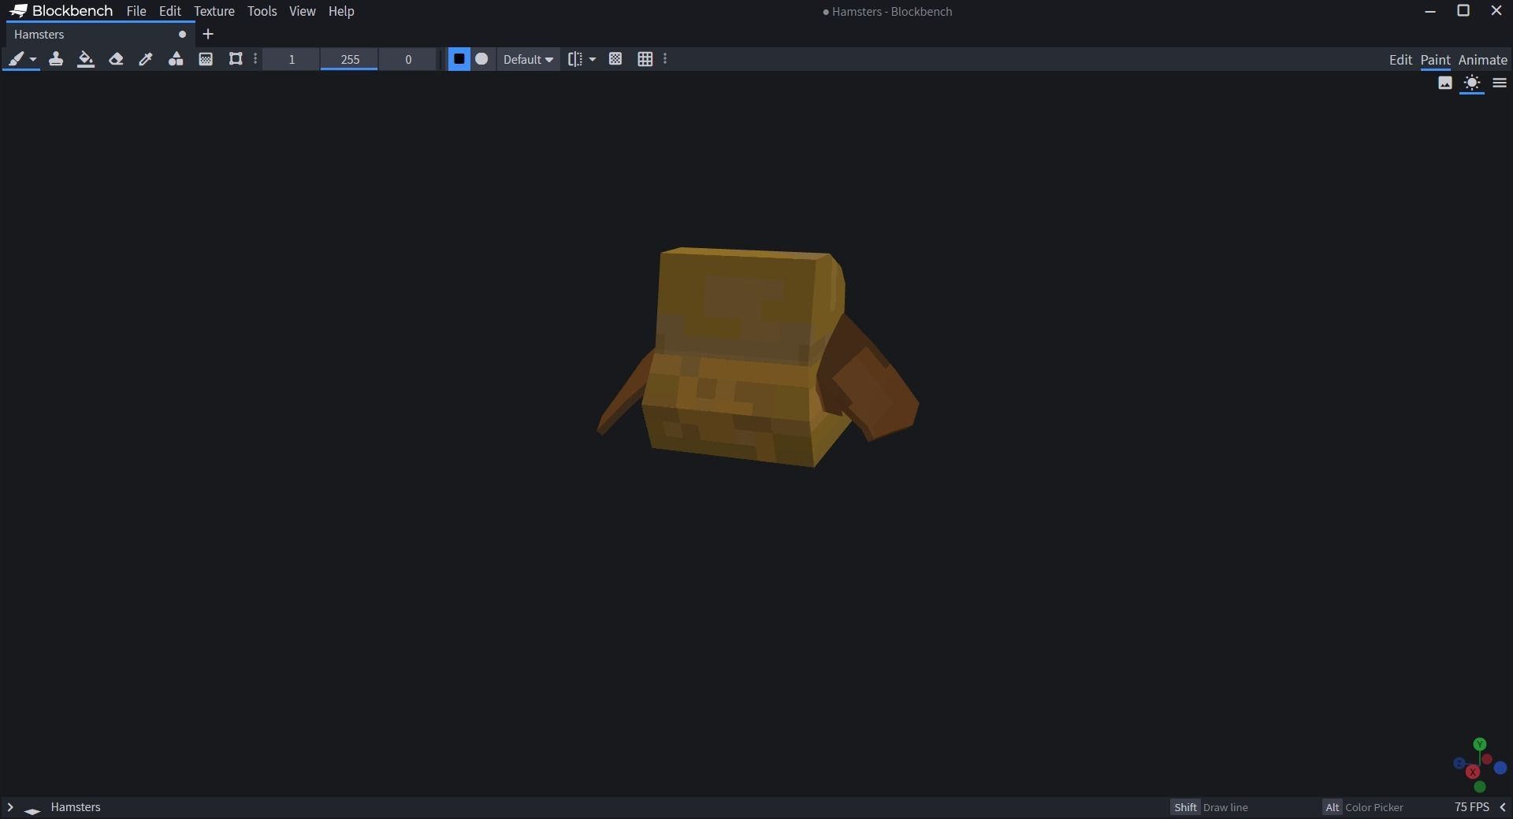This screenshot has width=1513, height=819.
Task: Open the Help menu
Action: [x=341, y=11]
